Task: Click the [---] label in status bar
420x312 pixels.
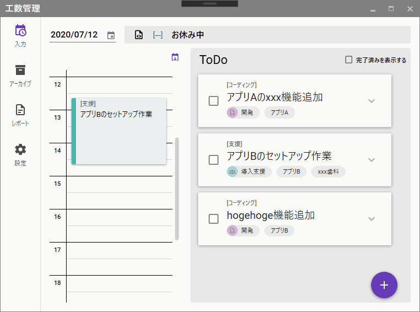Action: [x=158, y=35]
